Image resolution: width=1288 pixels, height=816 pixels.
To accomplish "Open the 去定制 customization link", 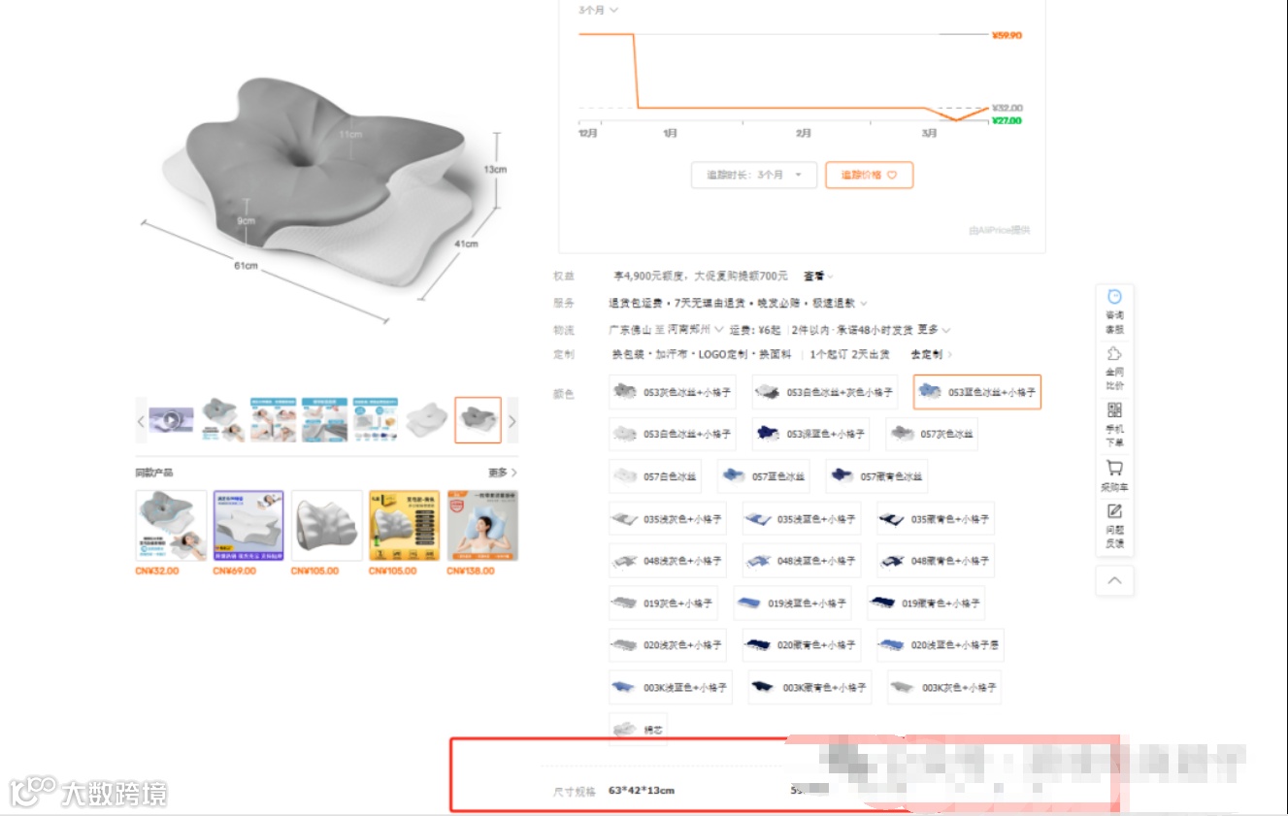I will pyautogui.click(x=931, y=354).
